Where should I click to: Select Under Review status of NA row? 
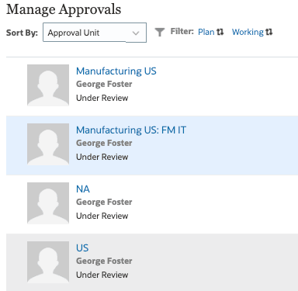pyautogui.click(x=102, y=216)
